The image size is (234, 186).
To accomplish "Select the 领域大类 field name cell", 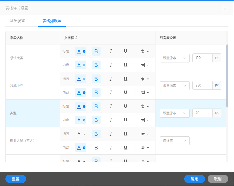I will click(x=33, y=58).
